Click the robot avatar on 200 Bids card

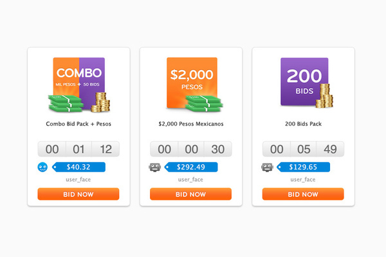pos(267,168)
